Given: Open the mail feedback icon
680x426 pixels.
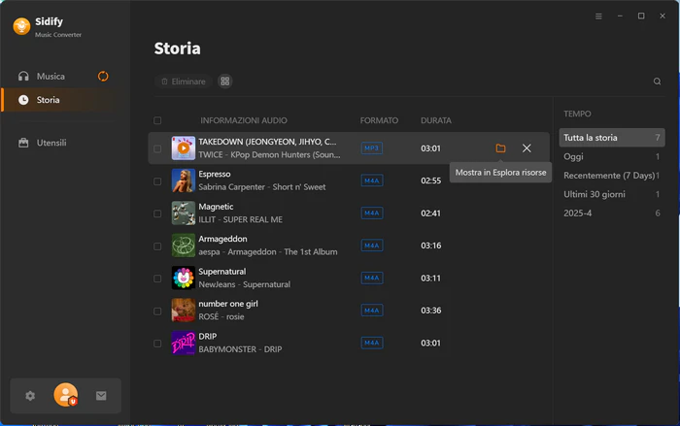Looking at the screenshot, I should click(101, 396).
